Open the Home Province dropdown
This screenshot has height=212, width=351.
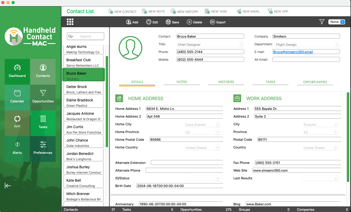pyautogui.click(x=203, y=132)
